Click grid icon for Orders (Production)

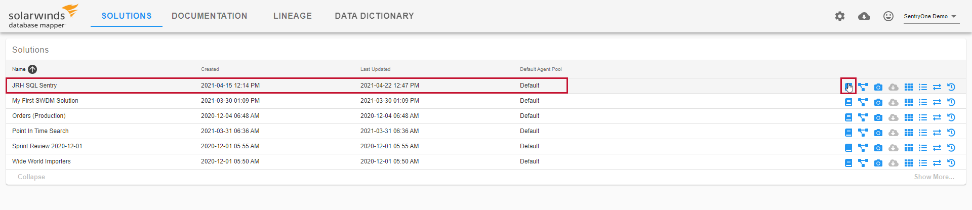[x=909, y=117]
